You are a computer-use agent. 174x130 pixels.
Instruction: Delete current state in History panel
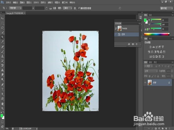coord(137,44)
